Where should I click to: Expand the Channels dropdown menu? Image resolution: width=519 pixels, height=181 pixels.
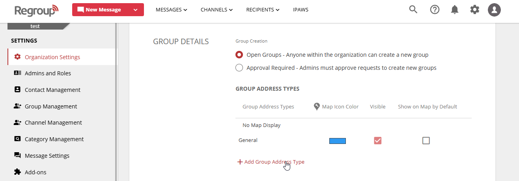[x=217, y=10]
